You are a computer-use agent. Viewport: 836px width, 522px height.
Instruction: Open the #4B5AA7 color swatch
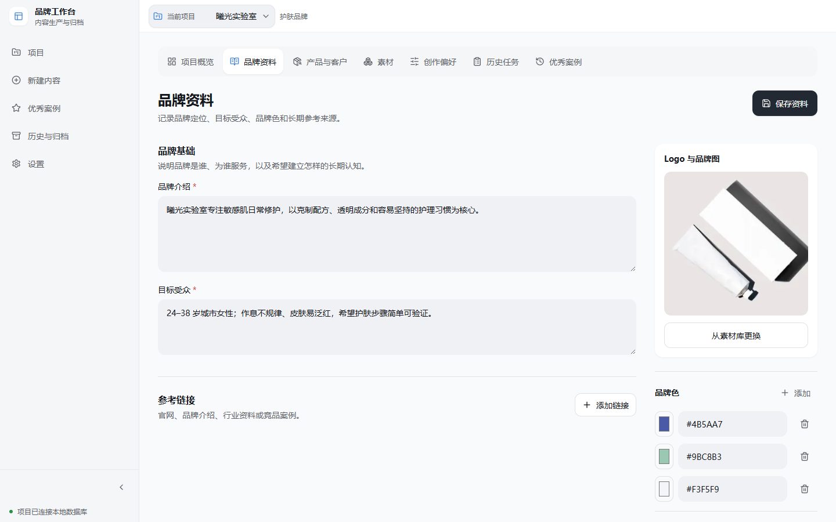coord(664,424)
